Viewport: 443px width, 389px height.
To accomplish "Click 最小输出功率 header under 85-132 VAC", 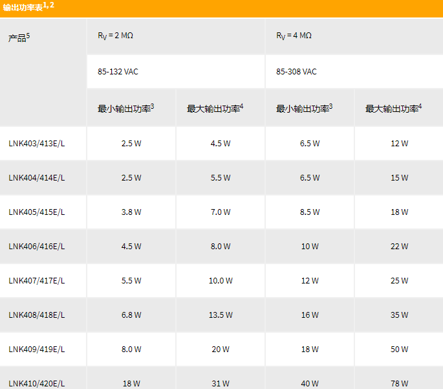I will point(125,108).
